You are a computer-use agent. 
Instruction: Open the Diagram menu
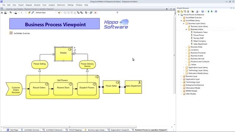[x=29, y=5]
